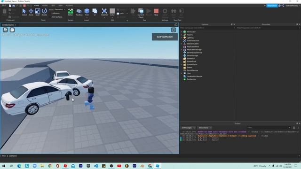
Task: Toggle Lock in the Edit group
Action: pyautogui.click(x=120, y=14)
